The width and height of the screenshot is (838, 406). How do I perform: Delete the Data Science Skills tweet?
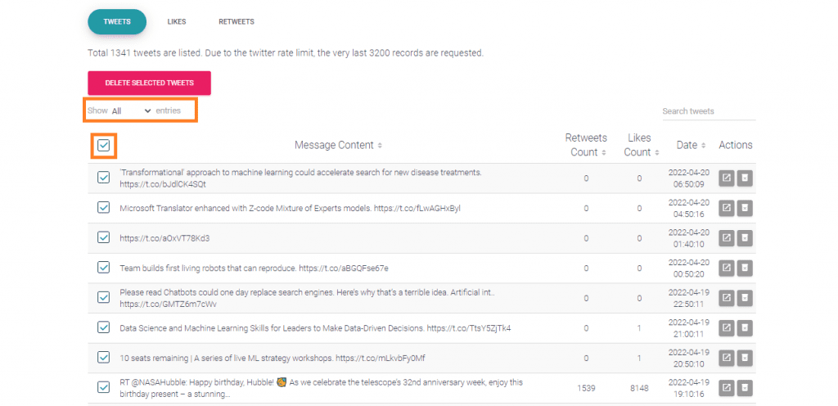[745, 327]
